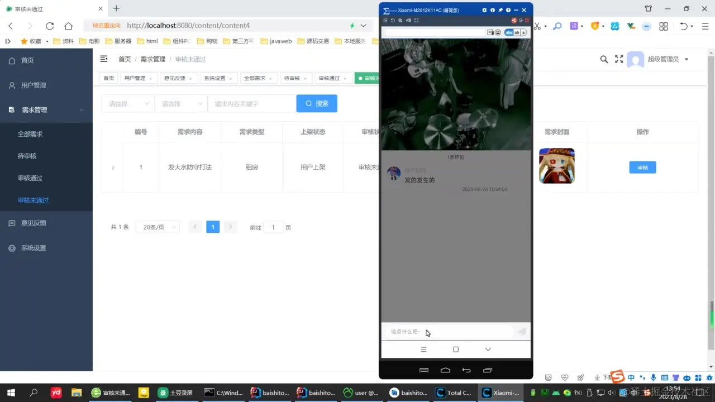This screenshot has width=715, height=402.
Task: Click the rotate icon in the mirror toolbar
Action: [x=393, y=21]
